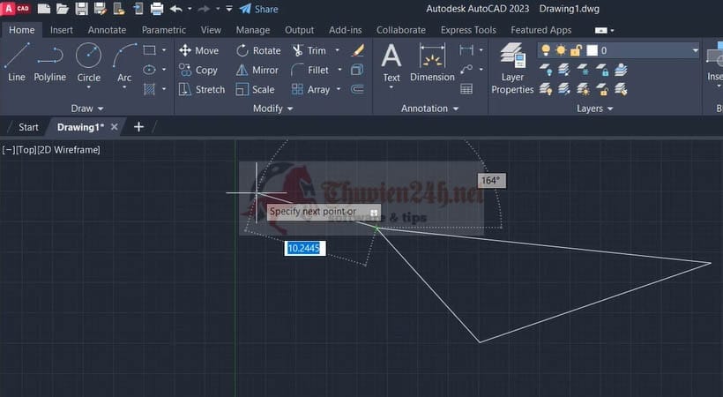Click the New drawing icon

point(43,9)
